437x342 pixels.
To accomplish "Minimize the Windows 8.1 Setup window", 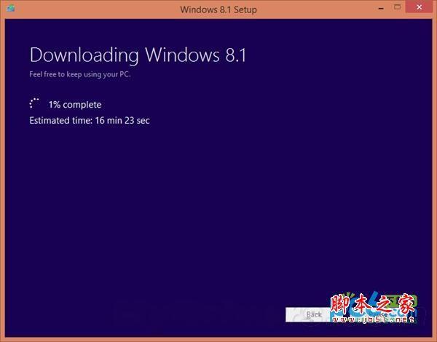I will (x=381, y=8).
